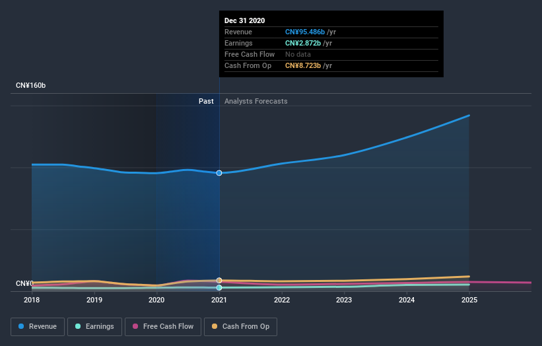
Task: Click the Past section label
Action: (x=206, y=101)
